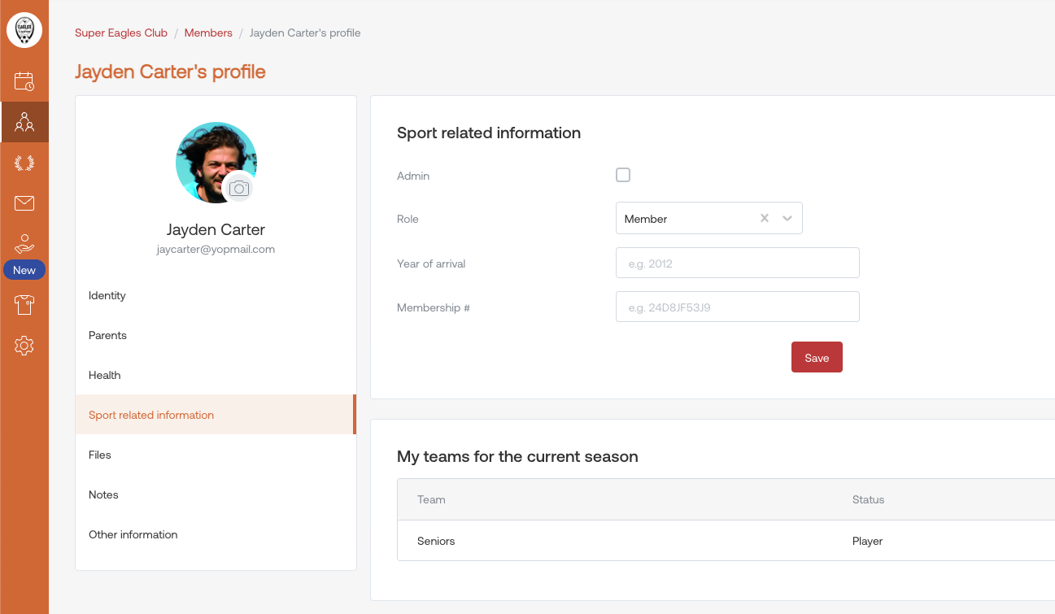The width and height of the screenshot is (1055, 614).
Task: Open the envelope messages icon
Action: coord(24,203)
